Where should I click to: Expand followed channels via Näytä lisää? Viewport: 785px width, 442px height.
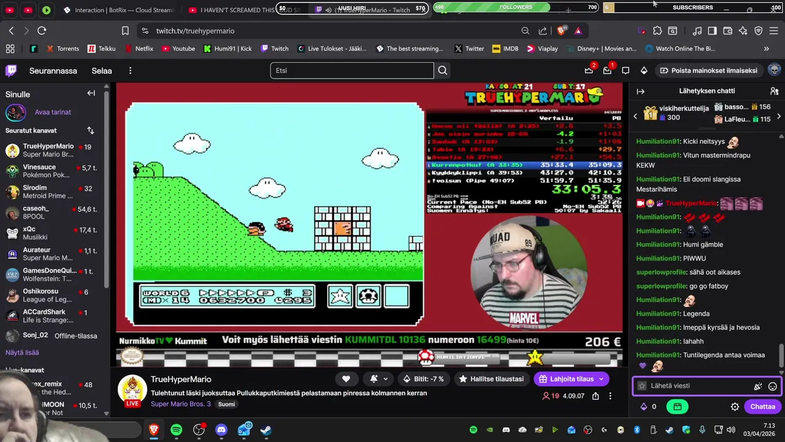click(x=22, y=352)
